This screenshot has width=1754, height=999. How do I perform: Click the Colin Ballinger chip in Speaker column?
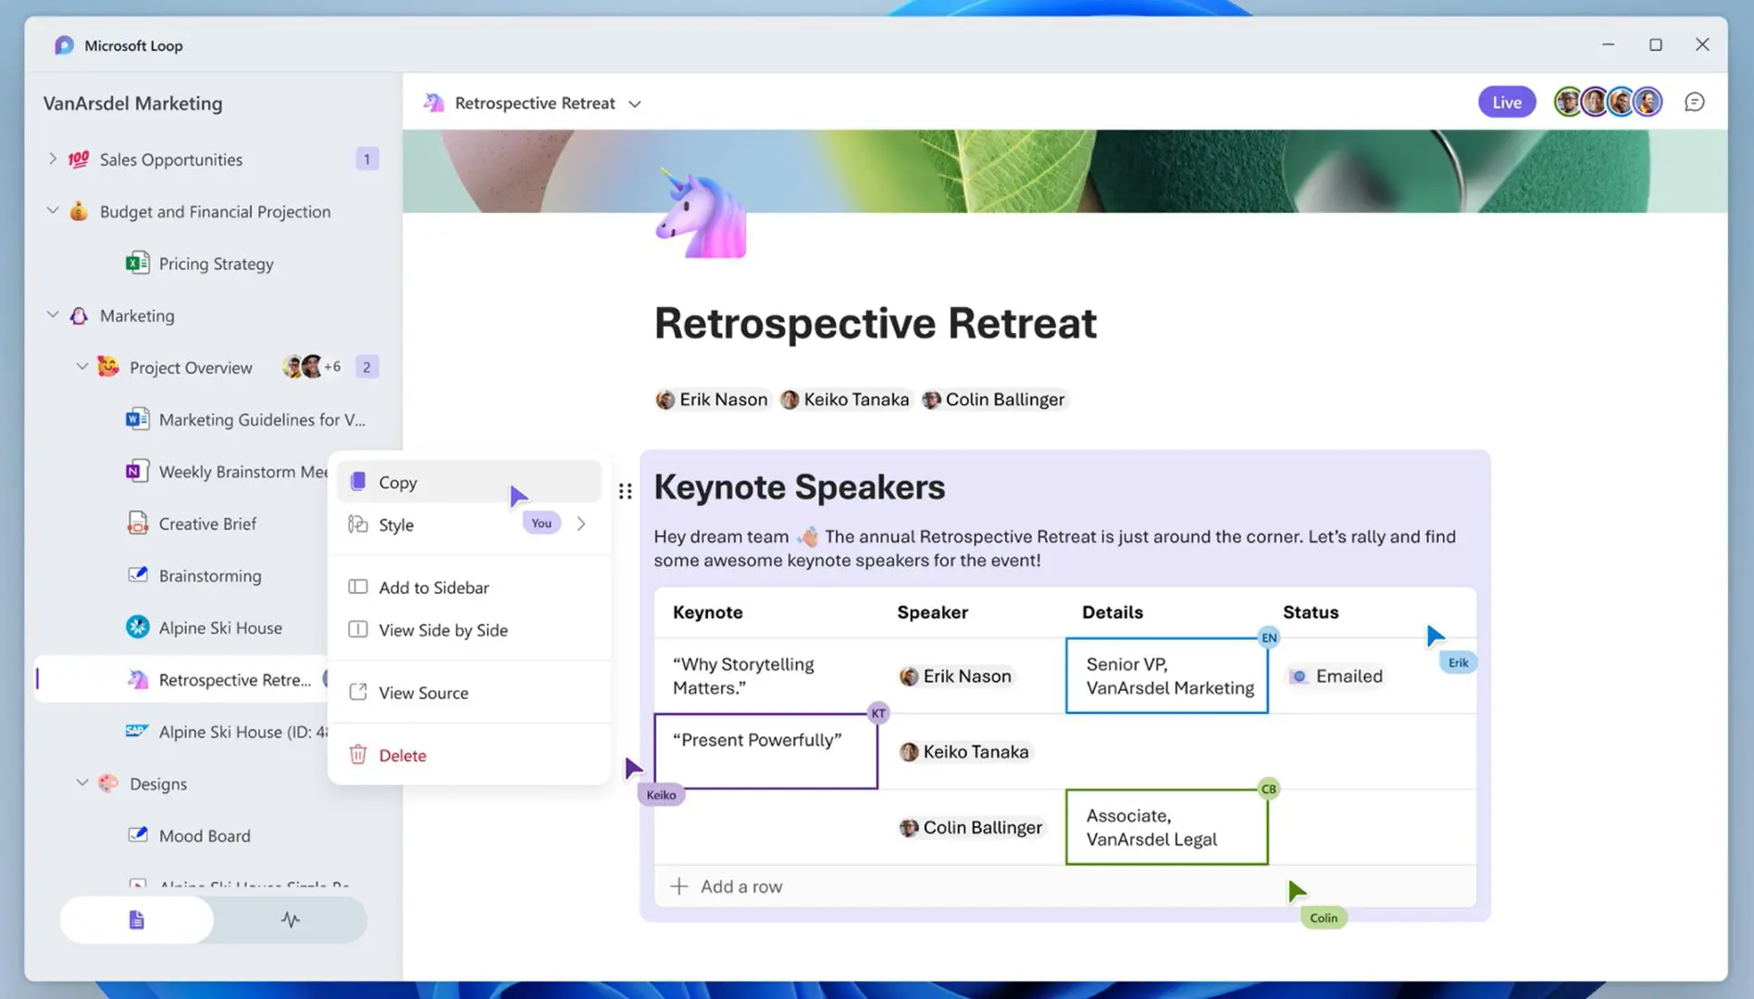coord(971,828)
